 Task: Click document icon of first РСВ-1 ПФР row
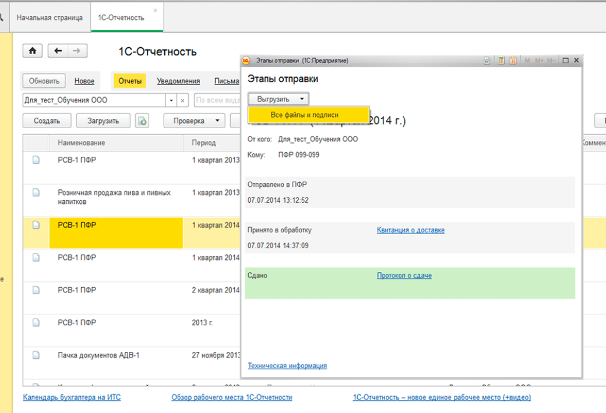pos(36,160)
